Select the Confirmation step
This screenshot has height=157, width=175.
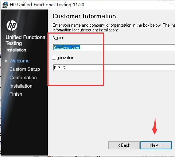[x=23, y=77]
